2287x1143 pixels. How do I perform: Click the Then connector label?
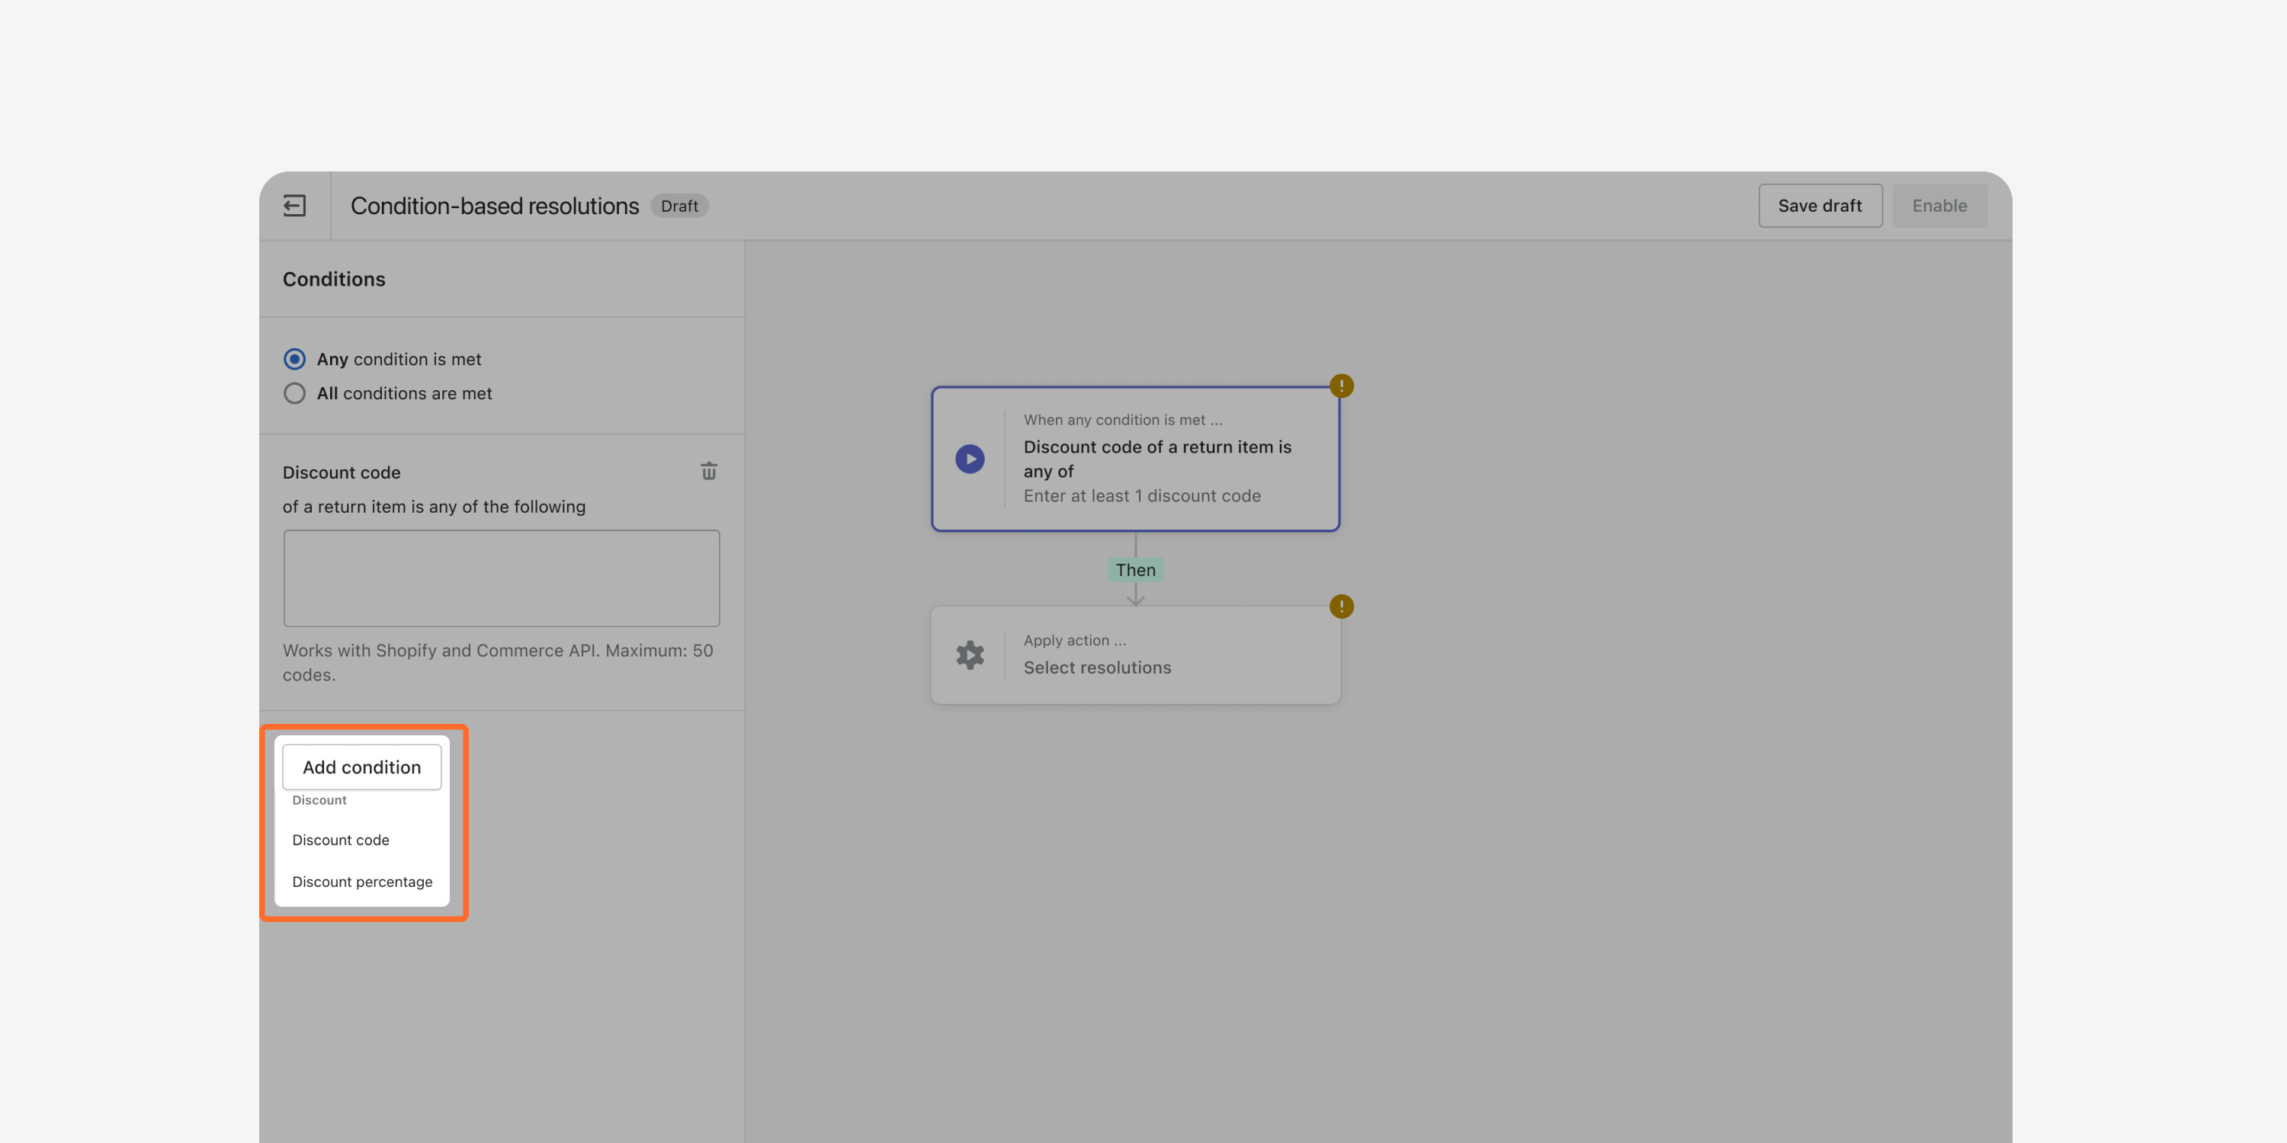point(1134,570)
